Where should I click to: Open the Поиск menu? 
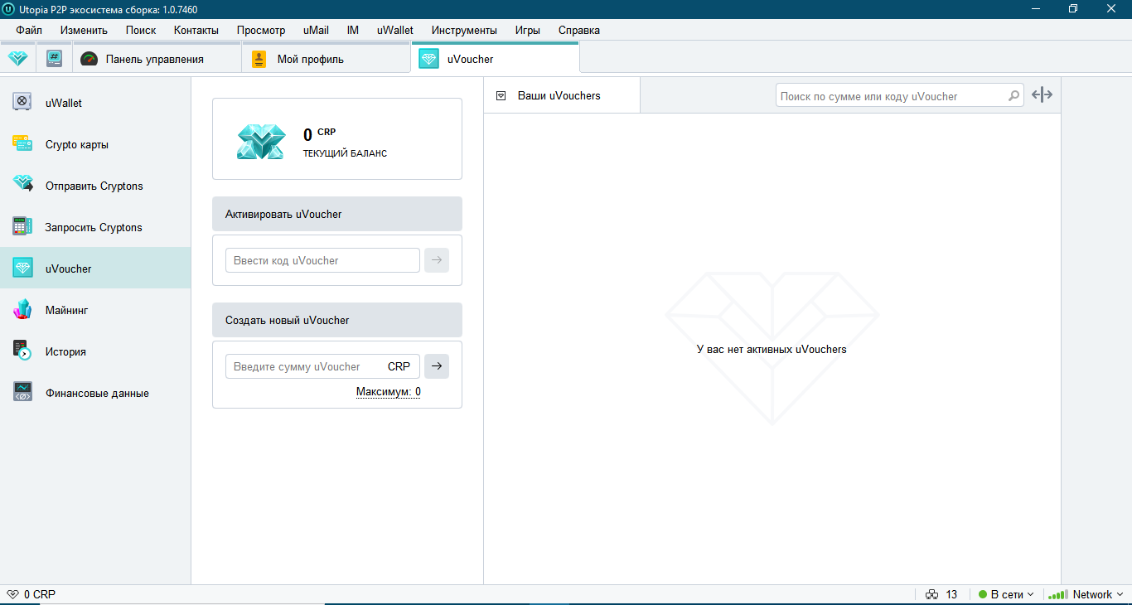(x=141, y=30)
